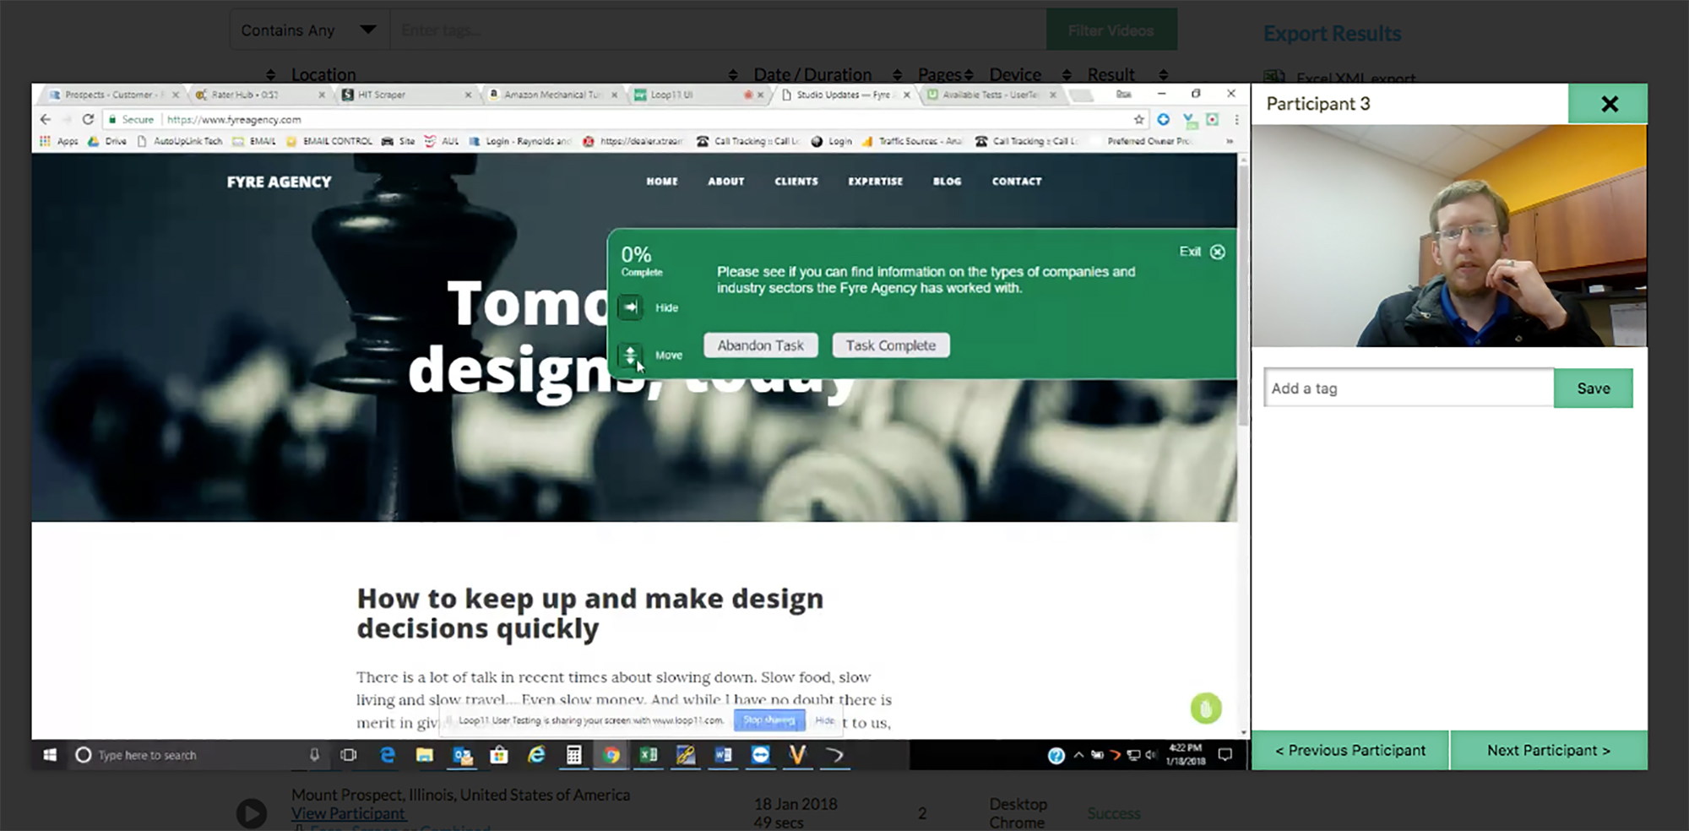Screen dimensions: 1689x831
Task: Click the participant webcam video thumbnail
Action: pyautogui.click(x=1449, y=236)
